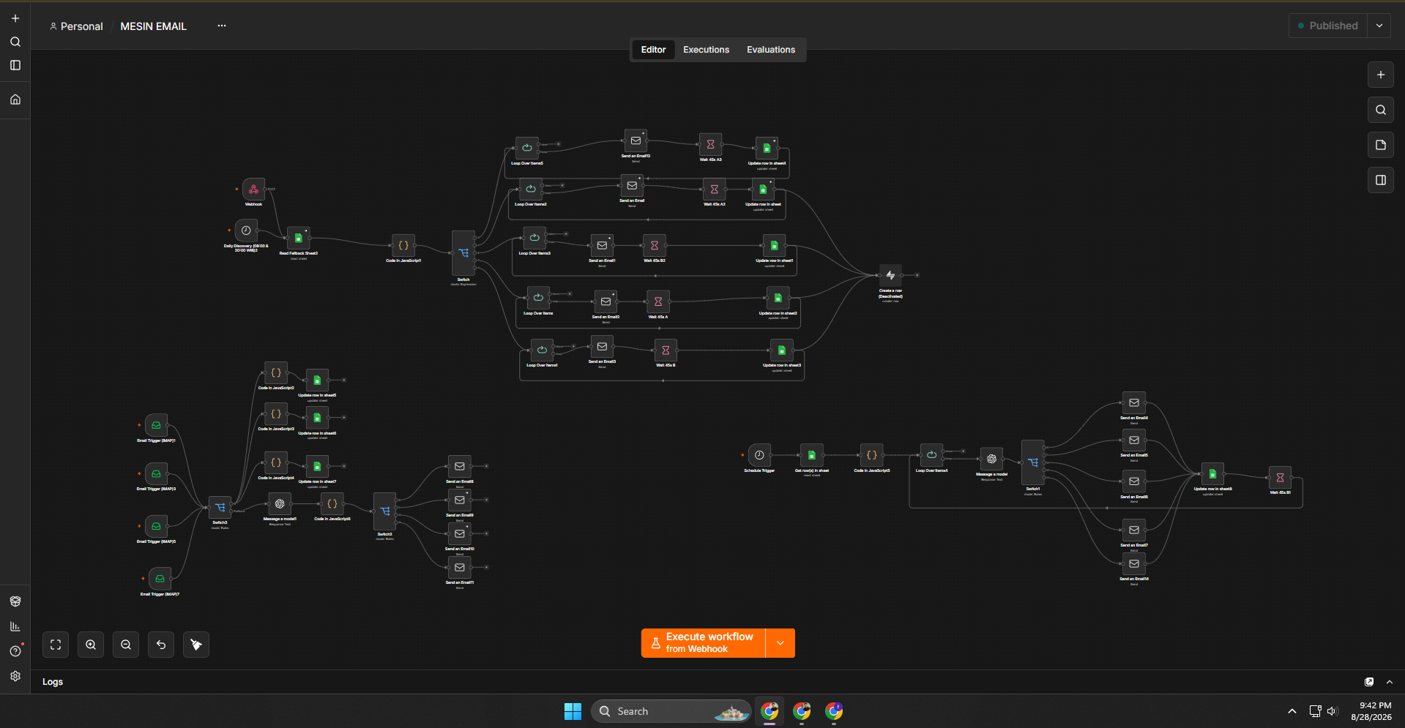1405x728 pixels.
Task: Click the Published button
Action: coord(1328,26)
